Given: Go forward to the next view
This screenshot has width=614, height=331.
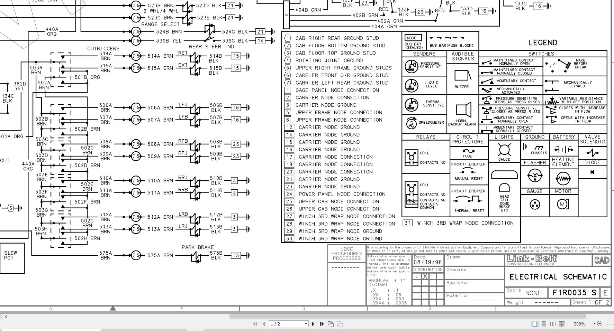Looking at the screenshot, I should point(340,324).
